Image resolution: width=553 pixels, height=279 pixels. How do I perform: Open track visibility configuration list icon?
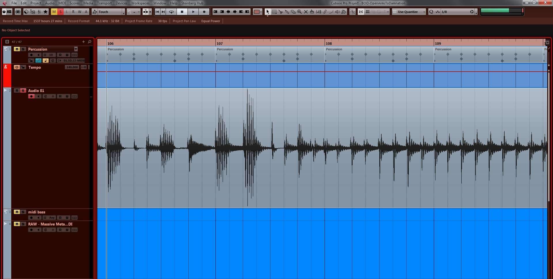(7, 42)
